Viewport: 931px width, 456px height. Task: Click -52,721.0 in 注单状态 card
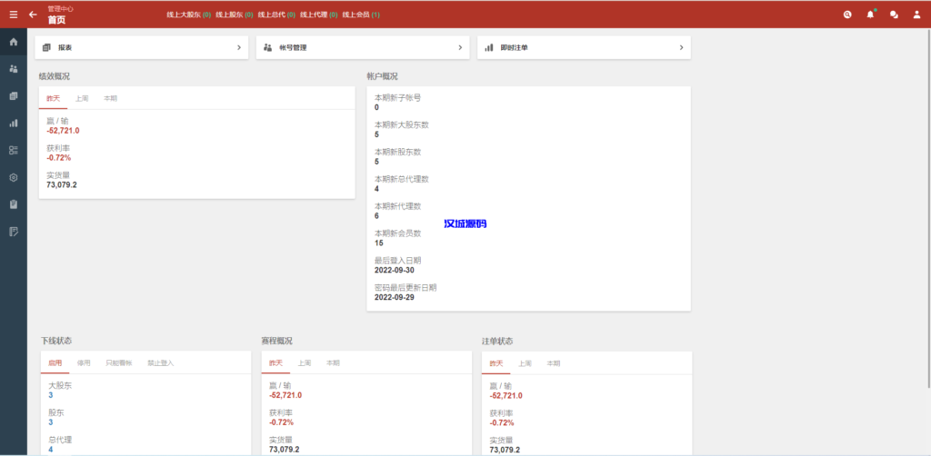506,395
